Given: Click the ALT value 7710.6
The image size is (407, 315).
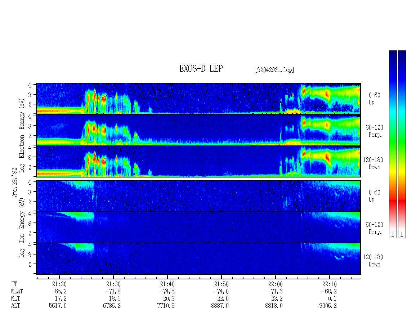Looking at the screenshot, I should (166, 306).
